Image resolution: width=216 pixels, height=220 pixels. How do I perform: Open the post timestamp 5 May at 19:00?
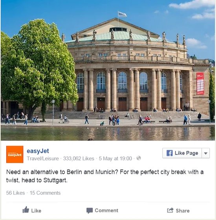115,158
